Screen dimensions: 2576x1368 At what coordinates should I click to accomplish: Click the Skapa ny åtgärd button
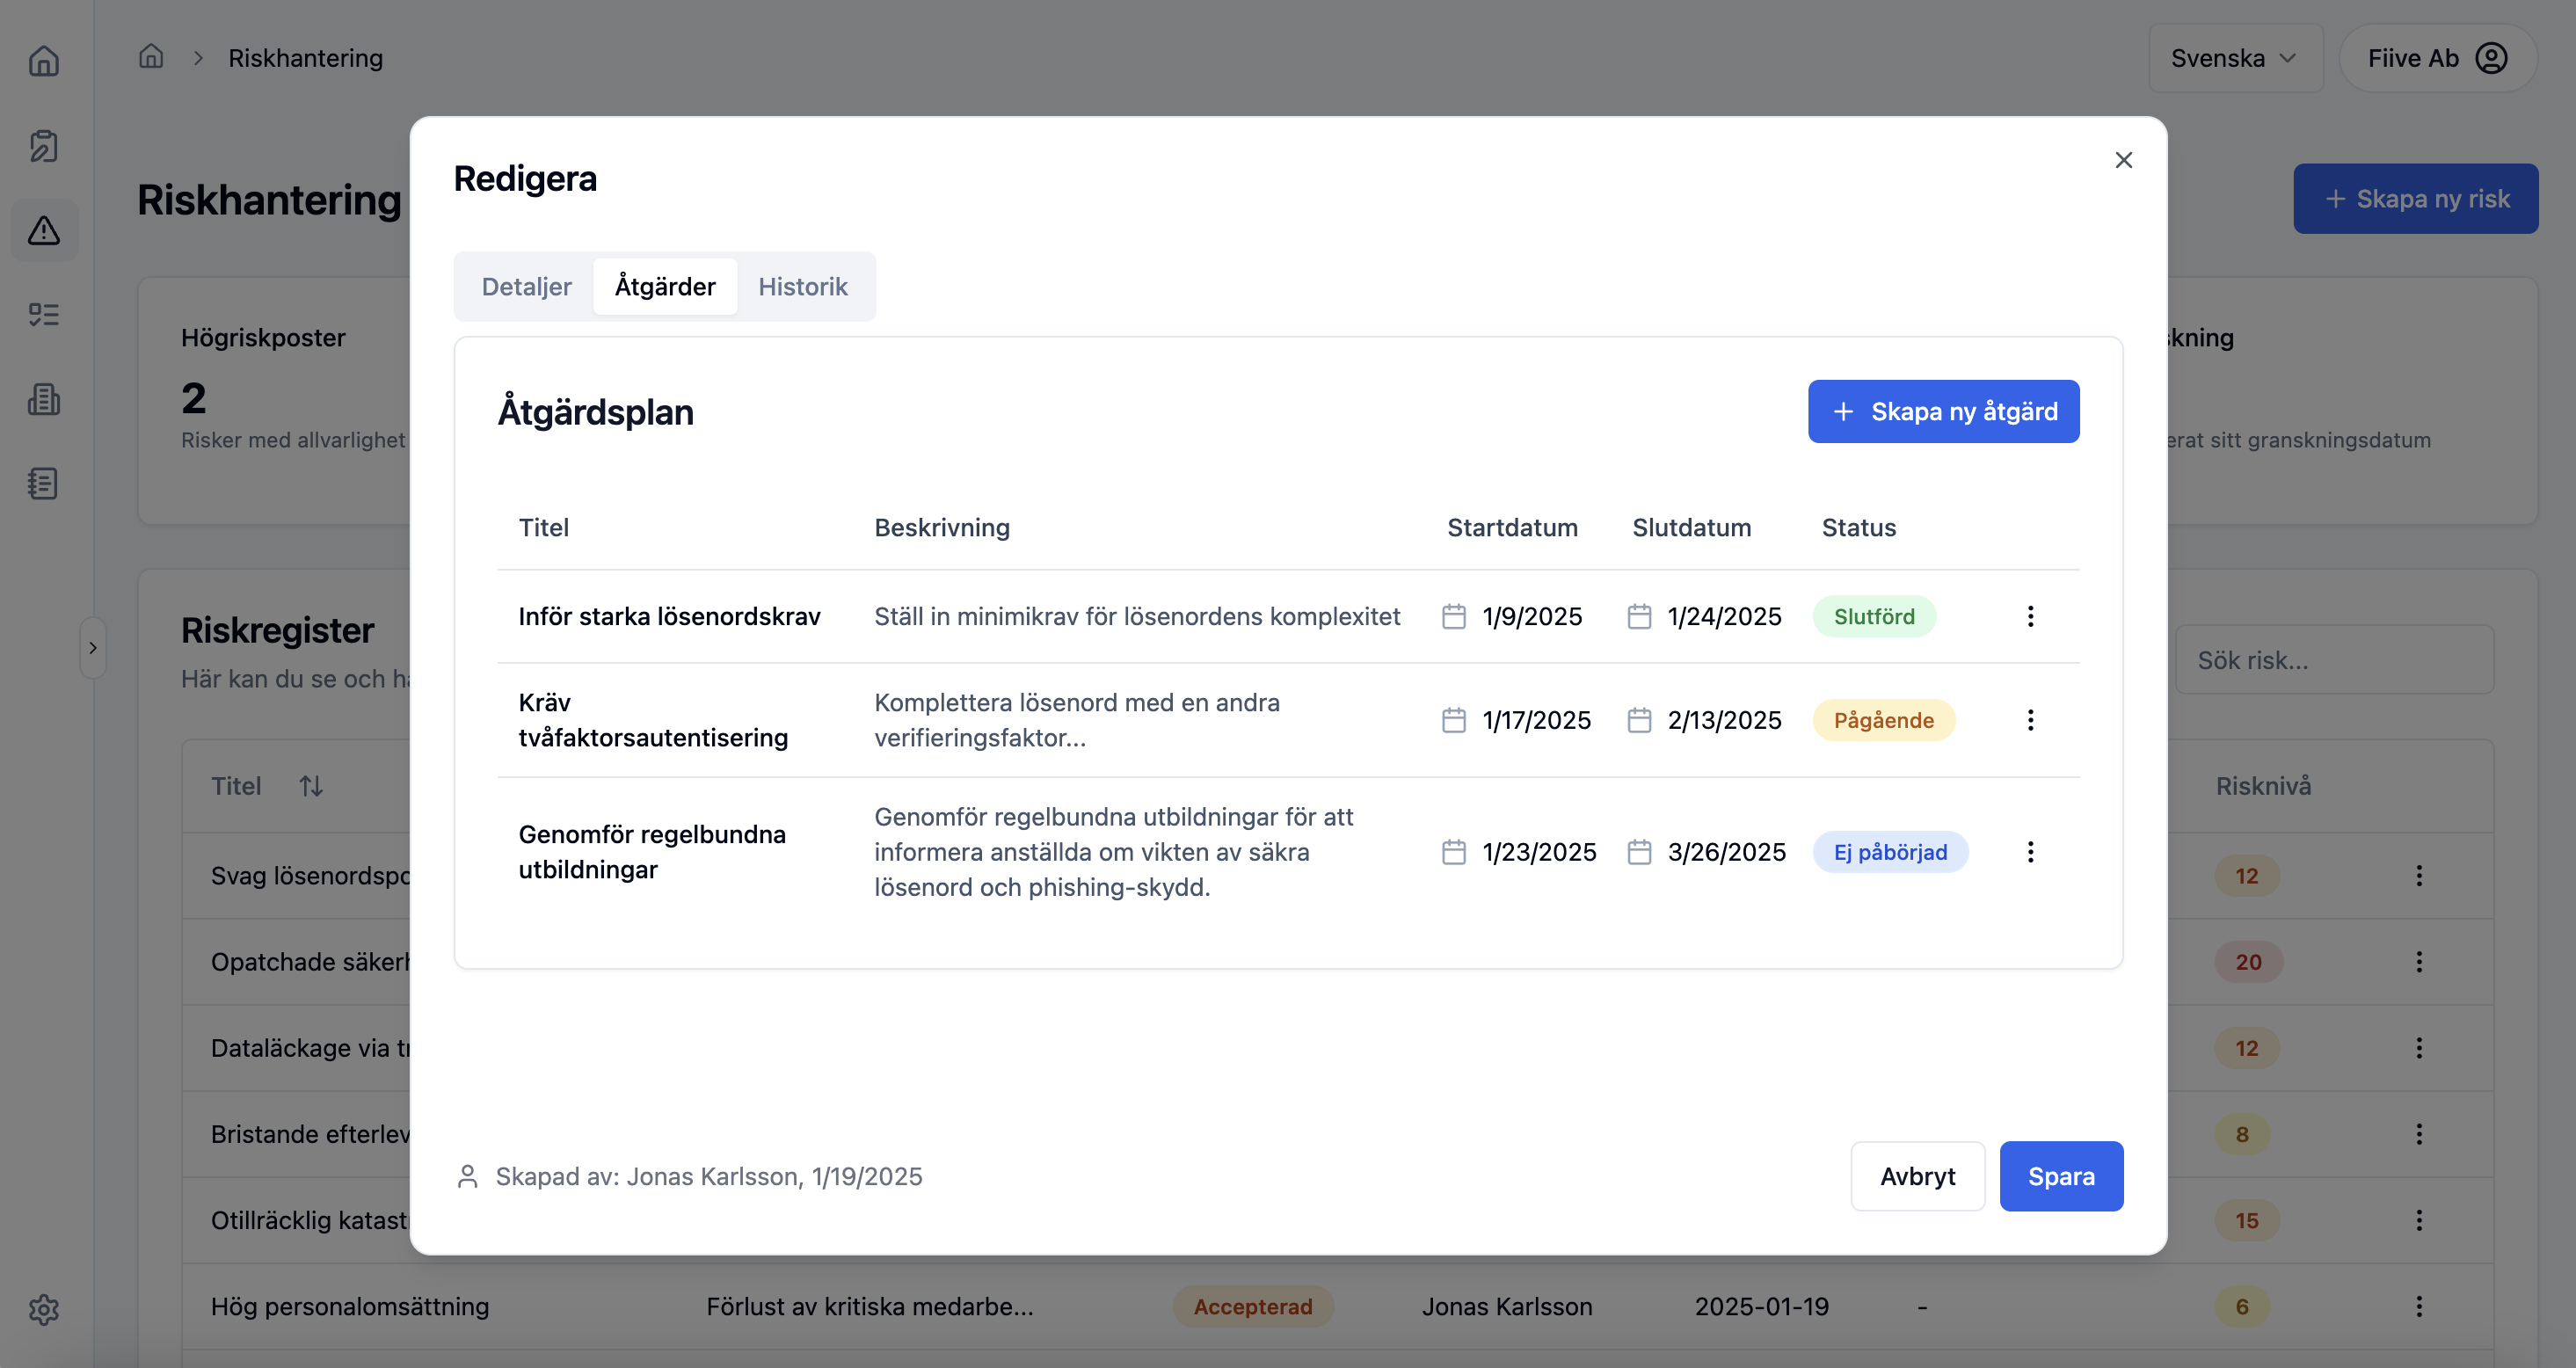pos(1942,411)
